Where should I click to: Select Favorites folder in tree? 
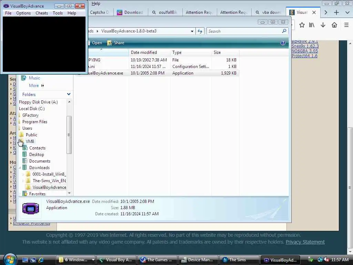(x=37, y=194)
